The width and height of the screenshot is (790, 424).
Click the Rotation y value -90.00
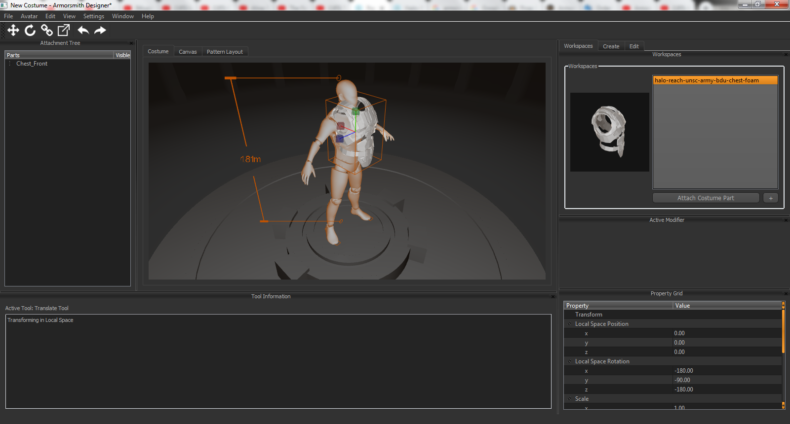point(727,381)
